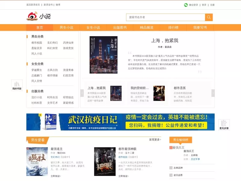Select 经管励志 category
This screenshot has height=181, width=241.
click(x=68, y=97)
